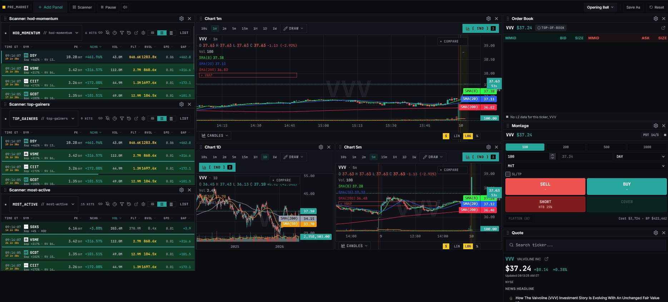The width and height of the screenshot is (668, 302).
Task: Click the BUY button in Montage
Action: (x=627, y=186)
